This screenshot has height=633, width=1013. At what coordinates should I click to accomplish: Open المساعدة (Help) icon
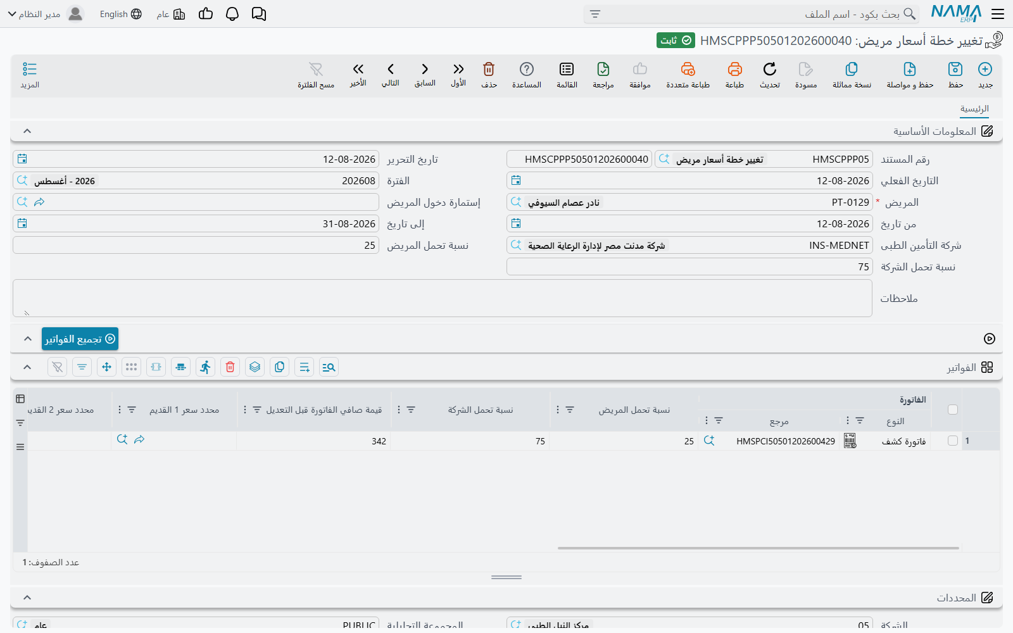pyautogui.click(x=527, y=69)
